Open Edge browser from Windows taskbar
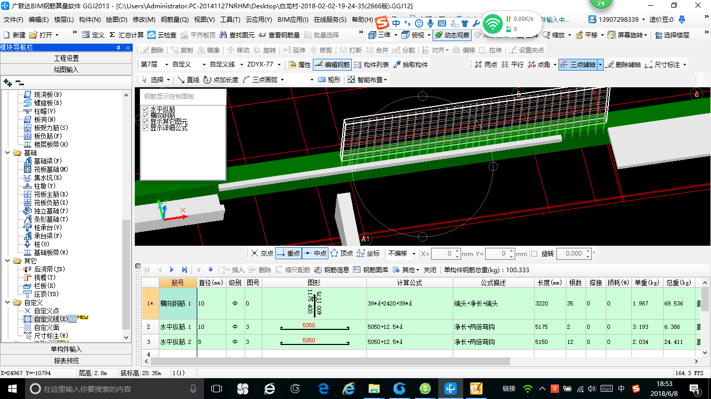The image size is (711, 399). (x=323, y=388)
